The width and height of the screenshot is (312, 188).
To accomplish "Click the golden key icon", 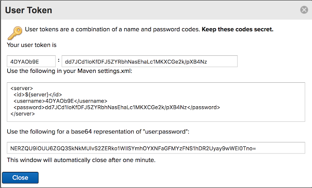I will tap(15, 33).
